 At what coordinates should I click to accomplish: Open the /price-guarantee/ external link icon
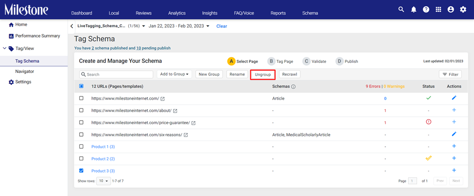click(193, 123)
